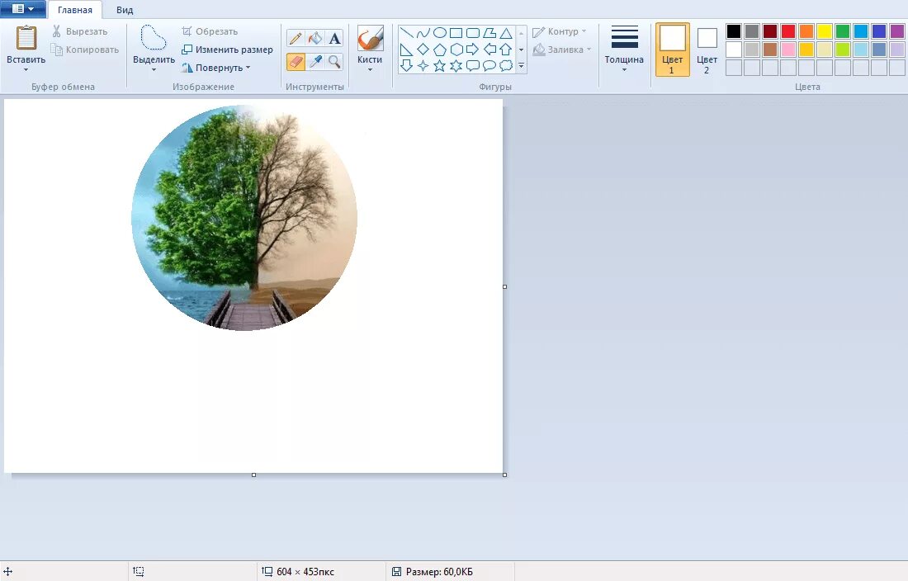Switch to the Вид tab
This screenshot has width=908, height=581.
(125, 10)
